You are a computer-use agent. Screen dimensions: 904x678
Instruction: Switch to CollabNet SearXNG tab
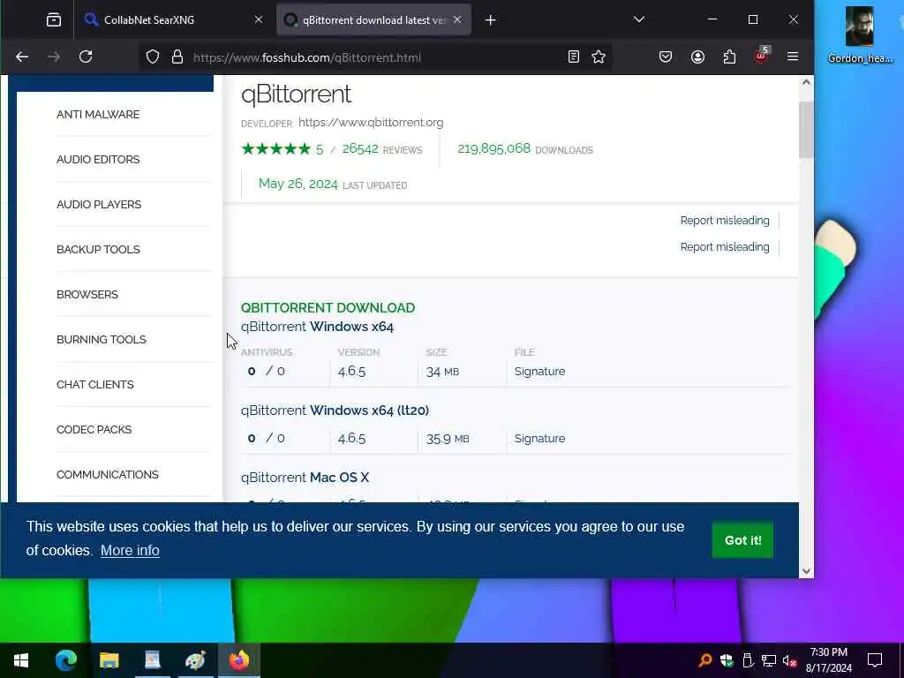click(173, 20)
